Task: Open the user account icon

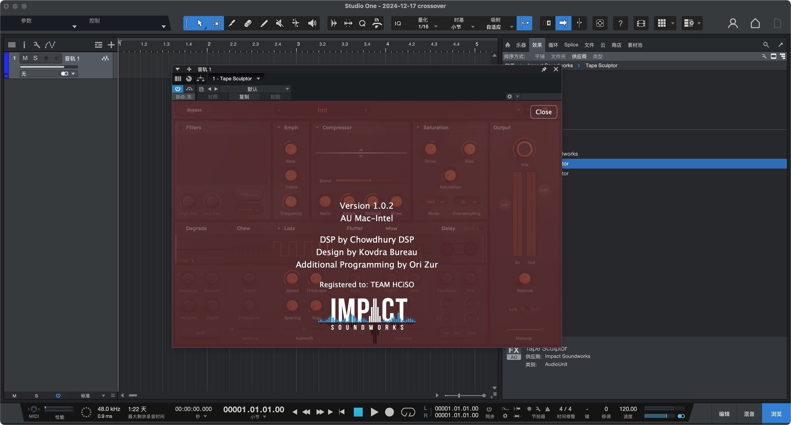Action: point(733,23)
